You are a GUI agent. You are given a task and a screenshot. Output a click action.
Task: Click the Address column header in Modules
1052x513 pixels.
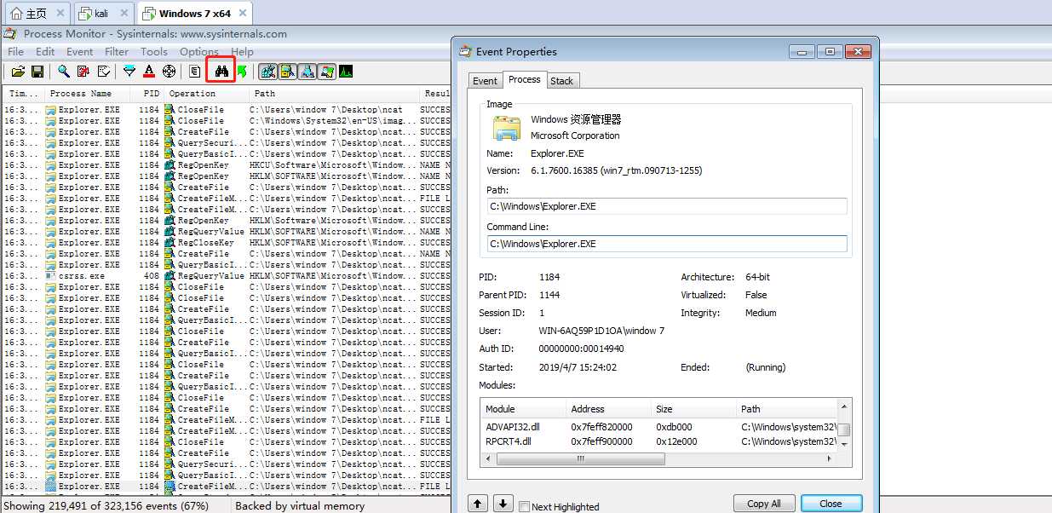click(607, 409)
